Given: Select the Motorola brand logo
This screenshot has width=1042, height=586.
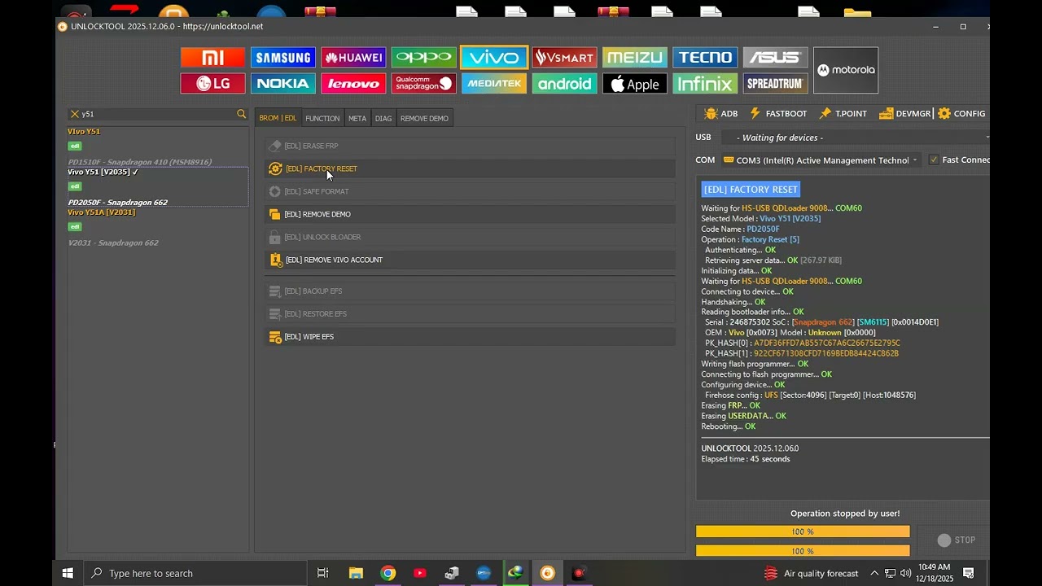Looking at the screenshot, I should (846, 70).
